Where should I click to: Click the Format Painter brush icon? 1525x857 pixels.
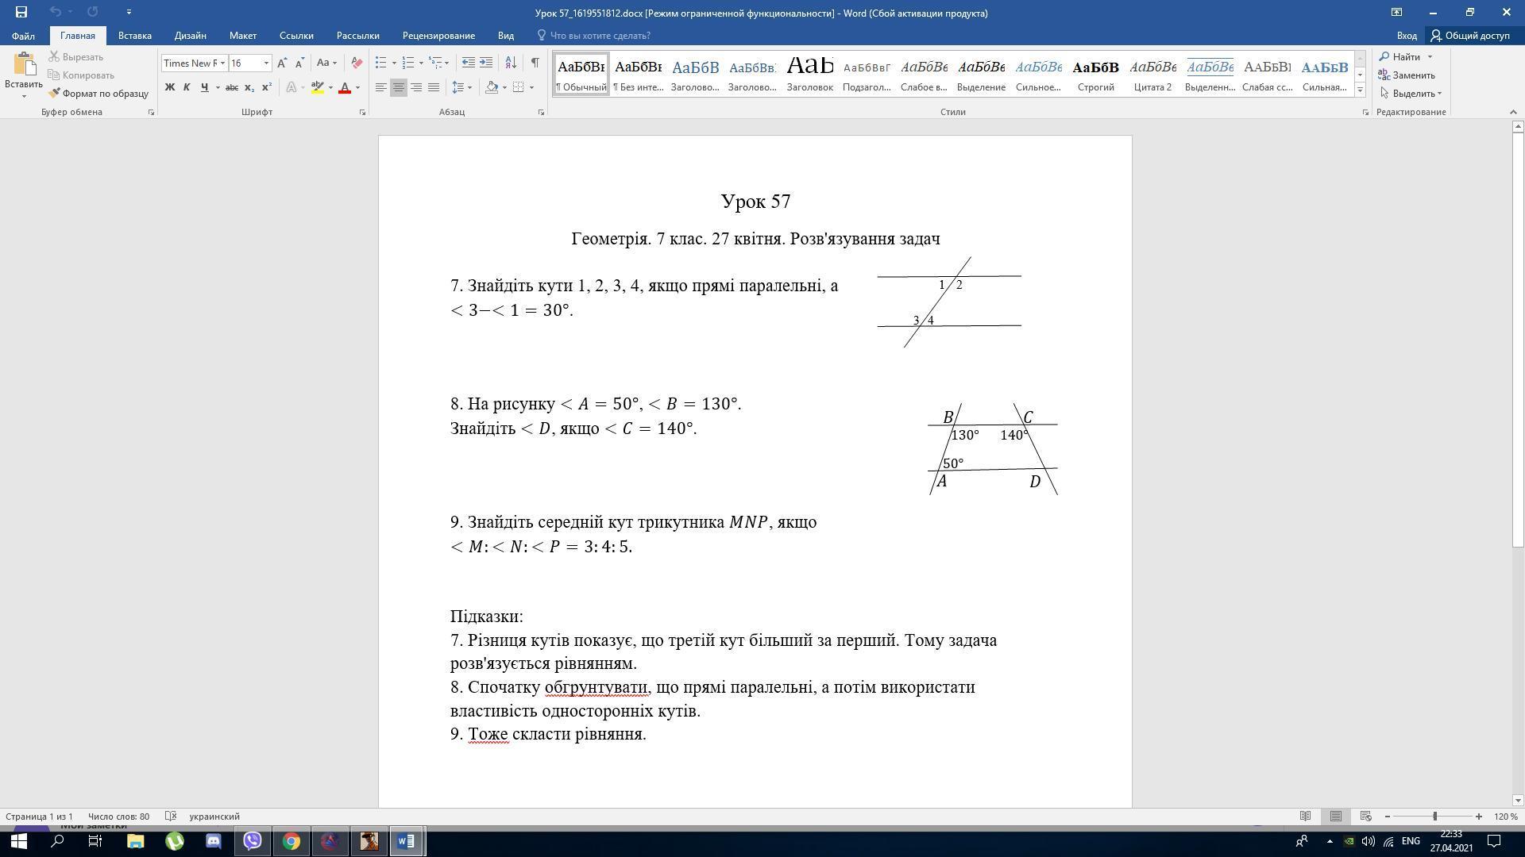[54, 94]
